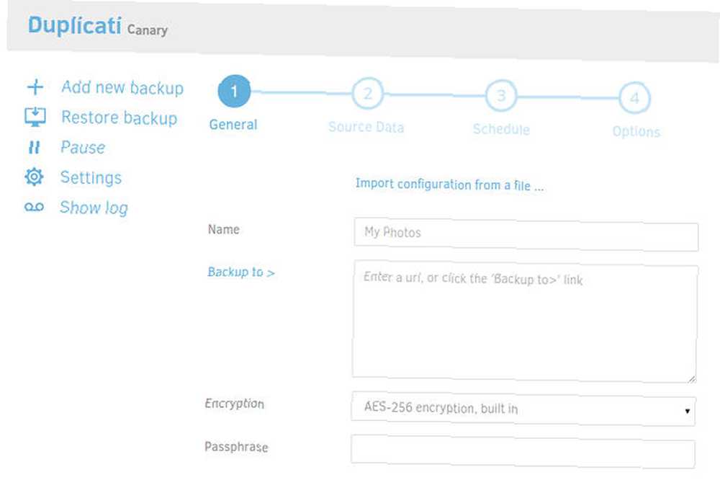Click the plus icon for Add new backup
Screen dimensions: 720x480
(x=35, y=87)
